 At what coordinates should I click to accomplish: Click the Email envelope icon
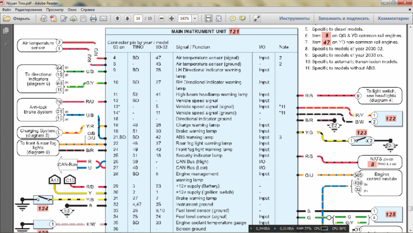[103, 19]
